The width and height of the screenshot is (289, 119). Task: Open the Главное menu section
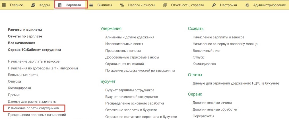point(16,5)
